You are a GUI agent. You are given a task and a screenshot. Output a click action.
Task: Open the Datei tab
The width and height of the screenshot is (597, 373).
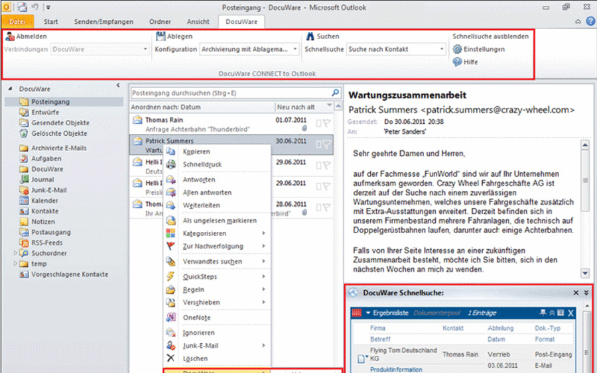click(17, 22)
